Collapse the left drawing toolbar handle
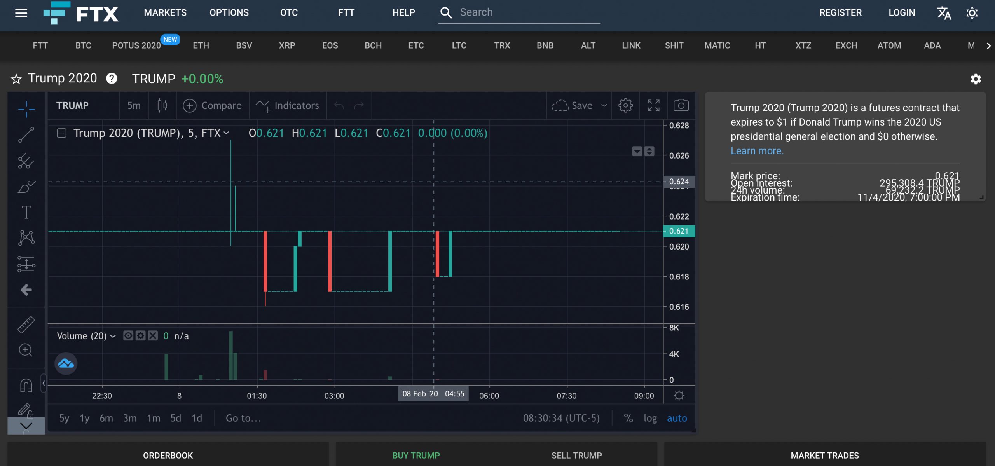This screenshot has width=995, height=466. coord(44,383)
